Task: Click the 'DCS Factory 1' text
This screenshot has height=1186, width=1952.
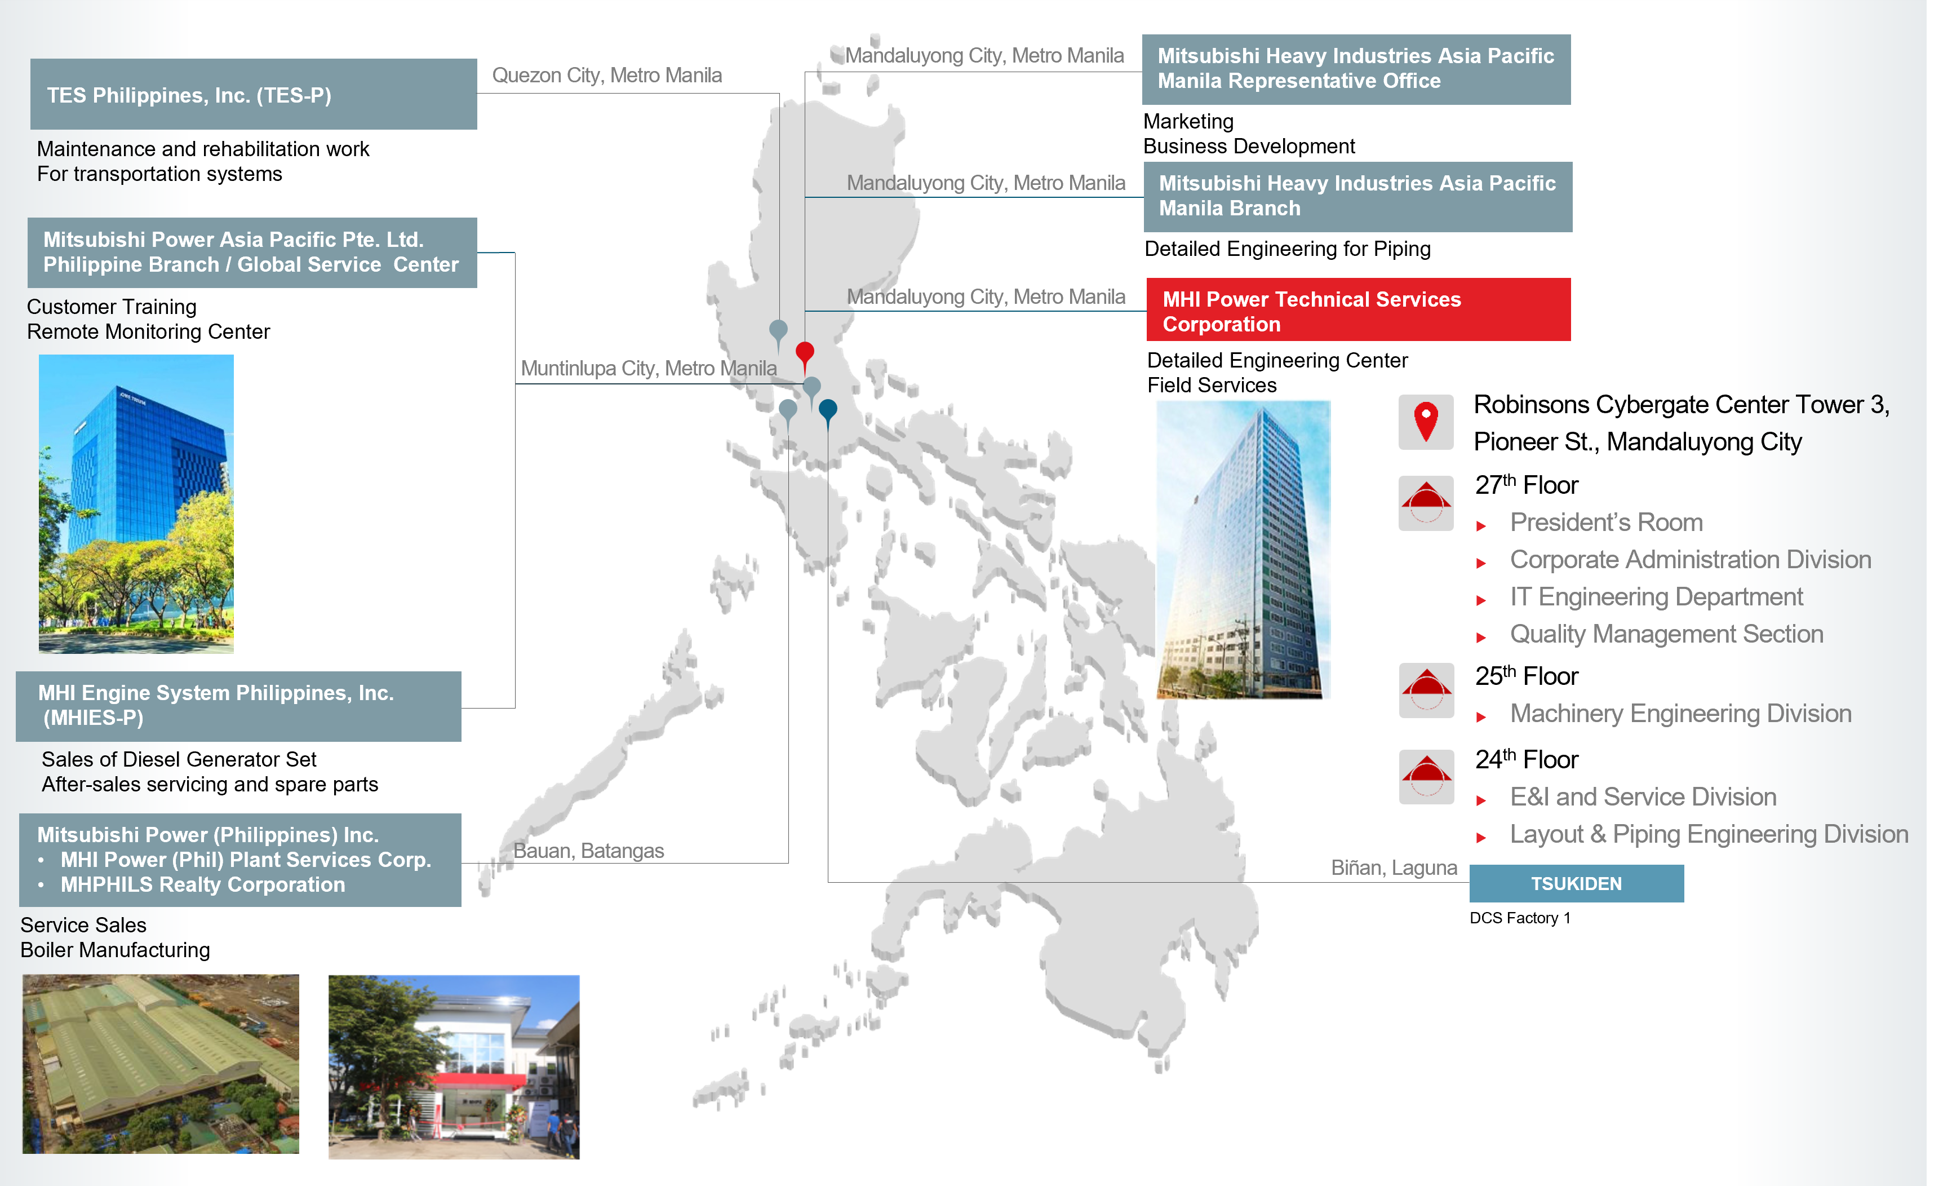Action: (x=1520, y=918)
